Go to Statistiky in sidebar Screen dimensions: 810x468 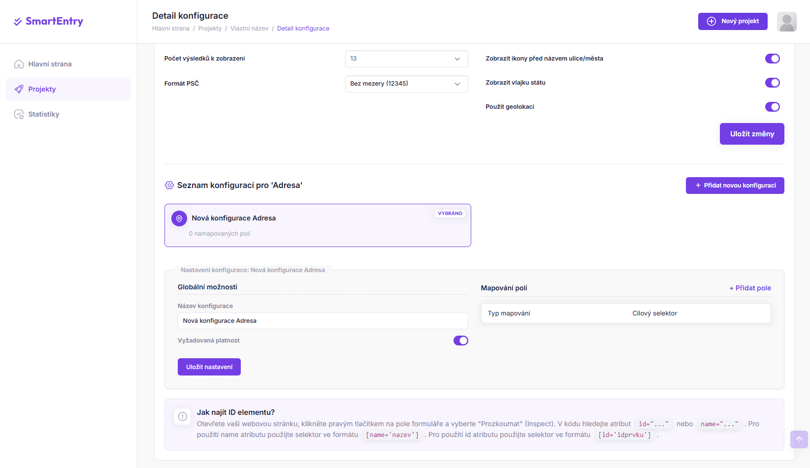(x=44, y=114)
